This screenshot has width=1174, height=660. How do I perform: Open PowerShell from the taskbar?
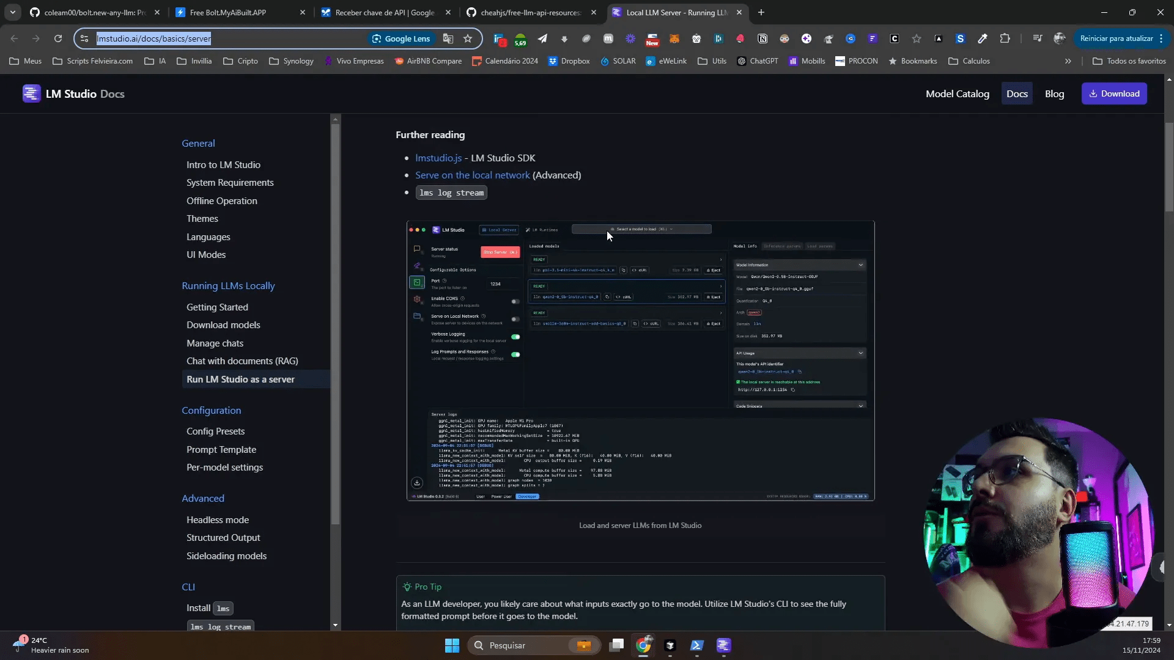[x=697, y=645]
